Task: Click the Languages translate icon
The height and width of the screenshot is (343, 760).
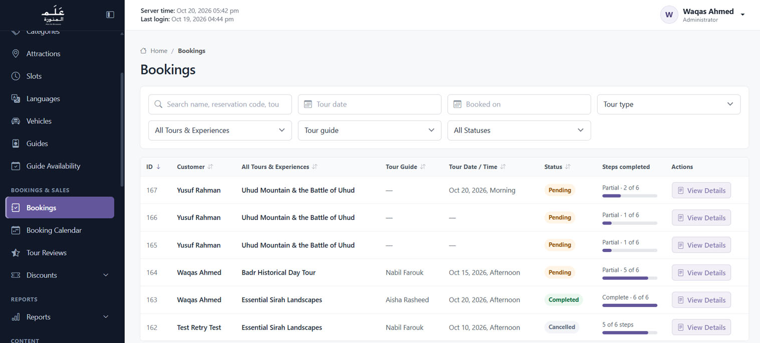Action: 16,98
